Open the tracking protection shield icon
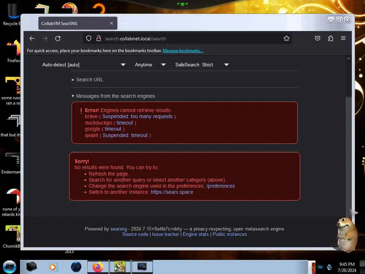 click(89, 38)
